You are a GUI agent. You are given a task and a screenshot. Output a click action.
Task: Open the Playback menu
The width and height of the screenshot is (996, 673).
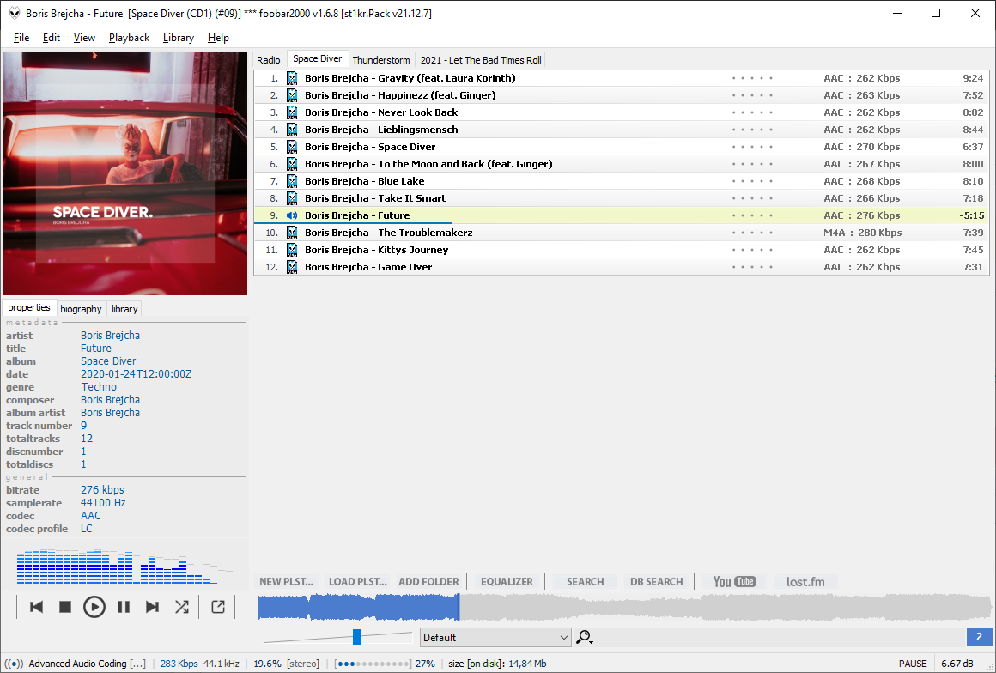pyautogui.click(x=129, y=38)
